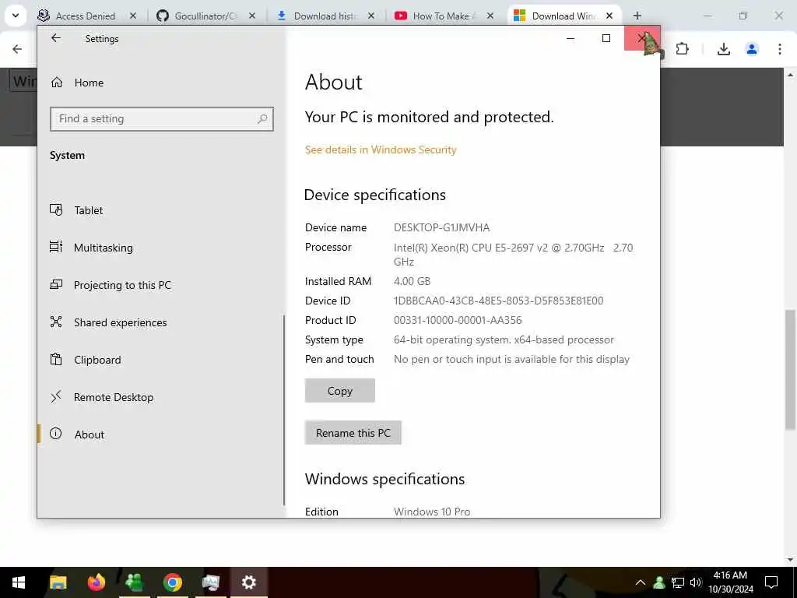This screenshot has width=797, height=598.
Task: Click the Installed RAM value 4.00 GB
Action: click(x=412, y=281)
